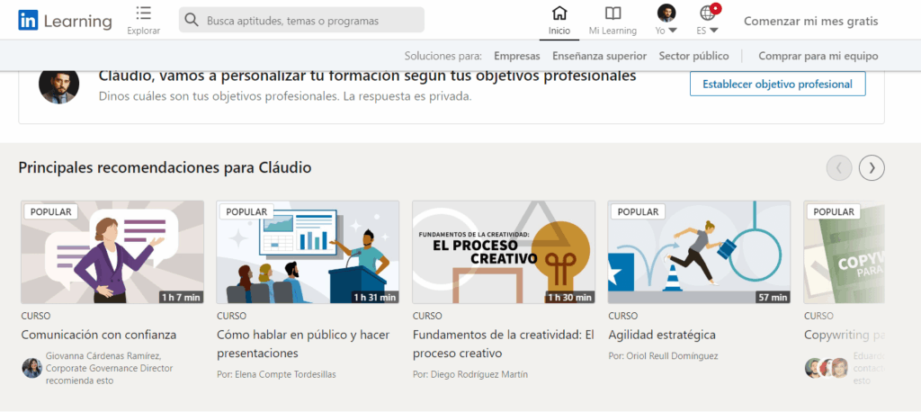The image size is (921, 412).
Task: Click author Oriol Reull Domínguez
Action: coord(663,356)
